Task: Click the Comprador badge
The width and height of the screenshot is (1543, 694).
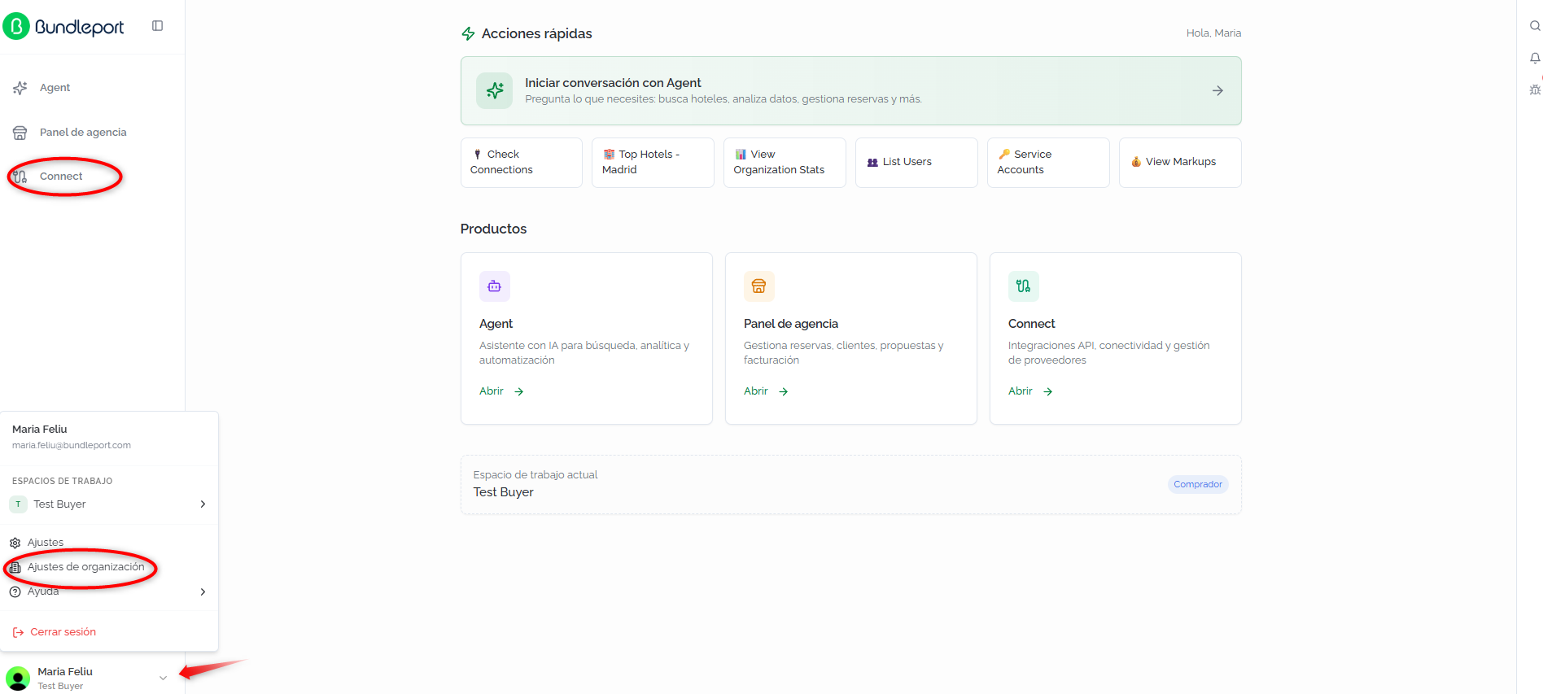Action: (1198, 484)
